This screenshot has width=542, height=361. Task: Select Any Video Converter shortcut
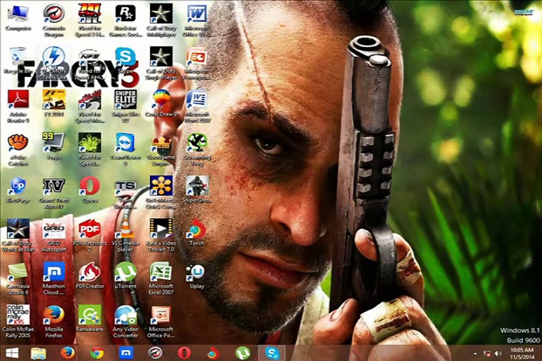(x=125, y=321)
